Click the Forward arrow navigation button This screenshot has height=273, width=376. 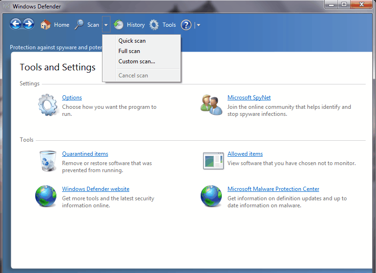(28, 24)
